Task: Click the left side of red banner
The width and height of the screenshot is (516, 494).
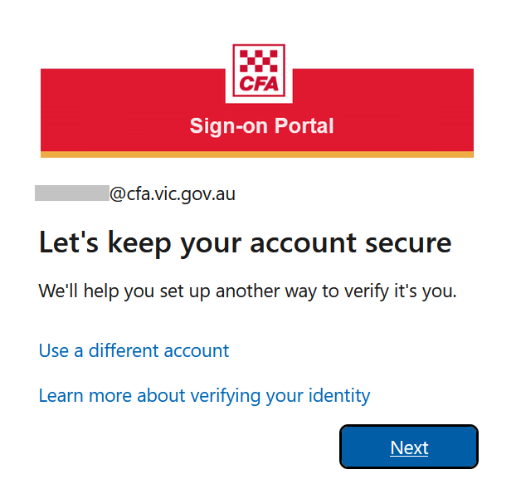Action: pyautogui.click(x=133, y=110)
